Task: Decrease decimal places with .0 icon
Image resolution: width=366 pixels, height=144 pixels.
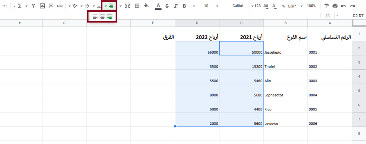Action: (274, 6)
